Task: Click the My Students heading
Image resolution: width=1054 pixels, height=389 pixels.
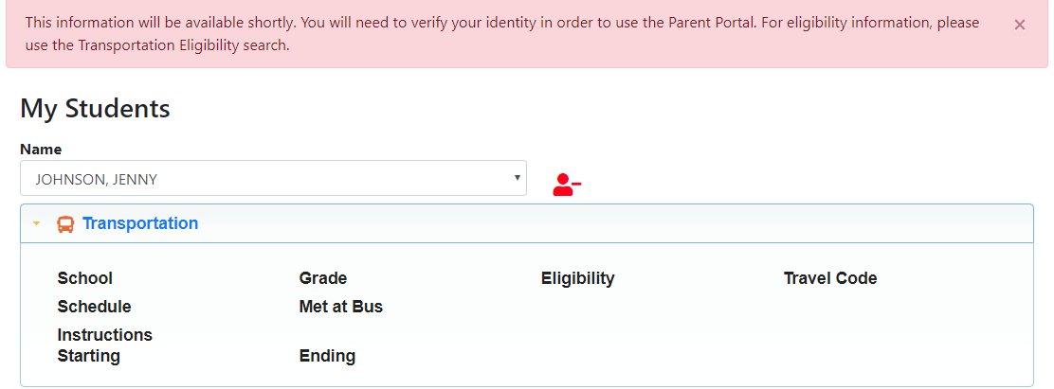Action: coord(95,109)
